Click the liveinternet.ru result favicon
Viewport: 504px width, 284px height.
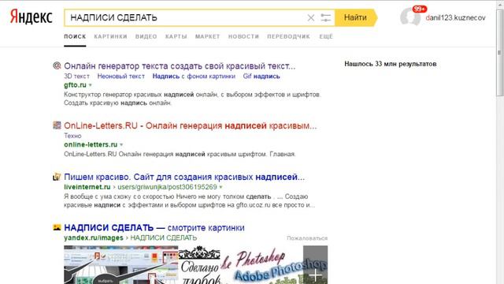click(x=57, y=177)
